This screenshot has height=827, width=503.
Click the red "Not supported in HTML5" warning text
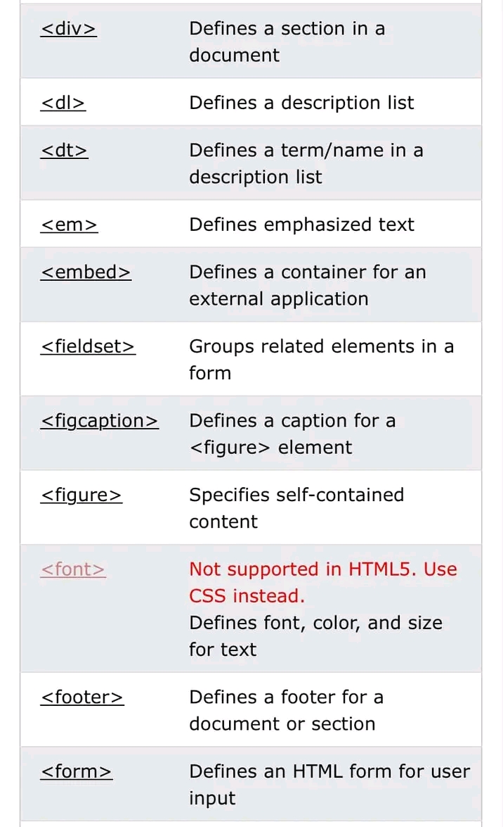322,582
